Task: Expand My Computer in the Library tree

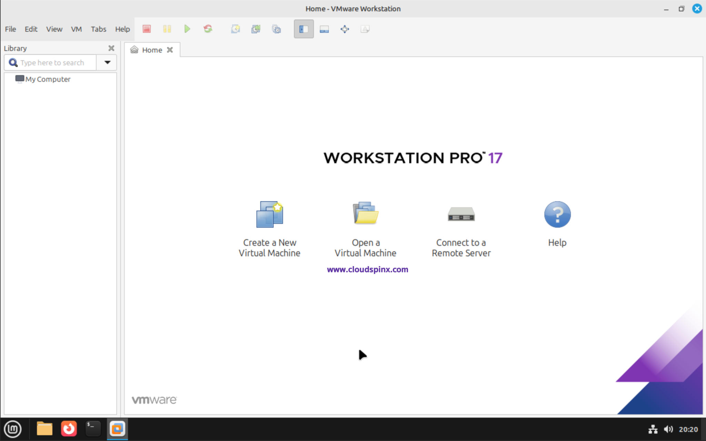Action: click(x=47, y=79)
